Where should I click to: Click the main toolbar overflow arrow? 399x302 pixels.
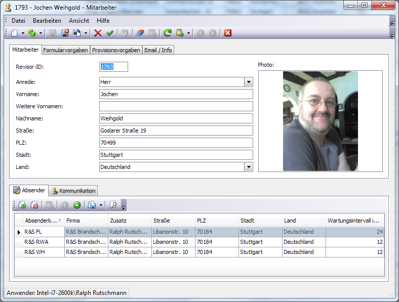point(392,36)
